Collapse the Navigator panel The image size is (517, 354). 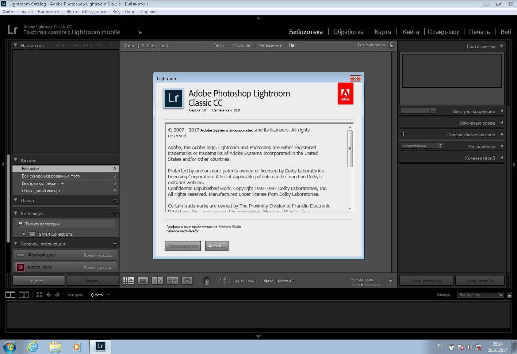pyautogui.click(x=16, y=45)
